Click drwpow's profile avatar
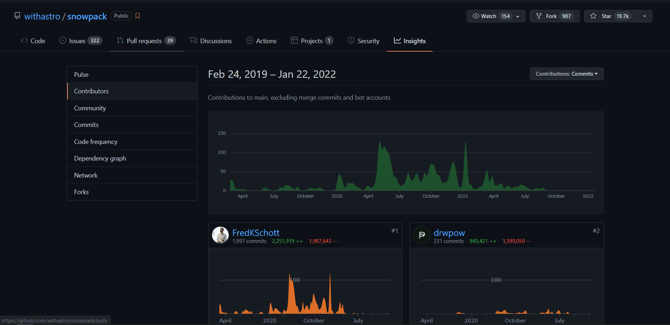This screenshot has height=325, width=670. tap(422, 235)
